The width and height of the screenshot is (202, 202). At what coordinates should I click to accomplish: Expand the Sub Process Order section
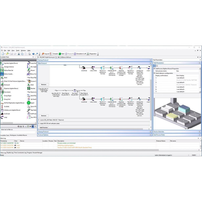click(x=200, y=135)
